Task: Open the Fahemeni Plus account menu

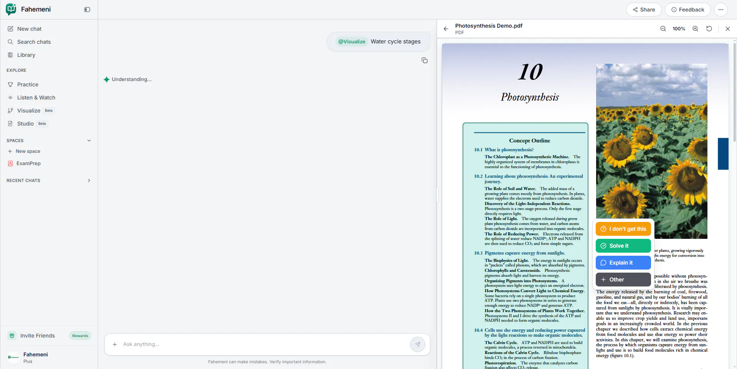Action: pyautogui.click(x=49, y=357)
